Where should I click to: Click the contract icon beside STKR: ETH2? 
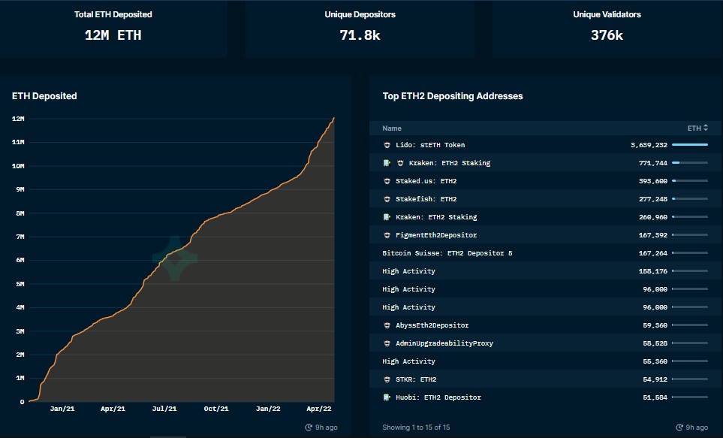click(387, 379)
